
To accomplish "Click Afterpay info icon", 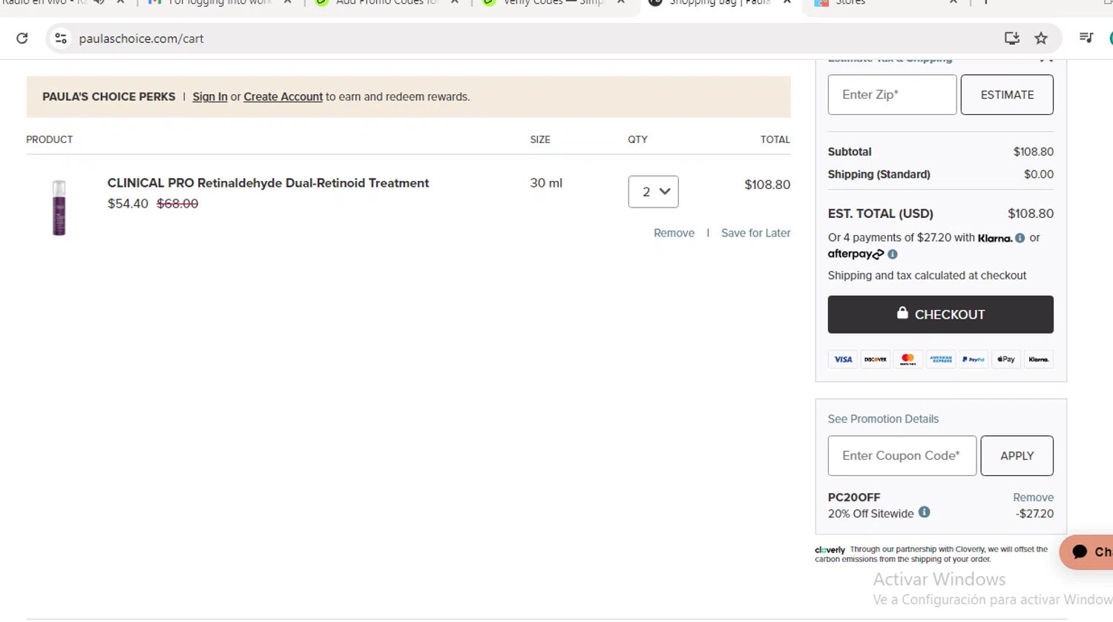I will tap(893, 254).
